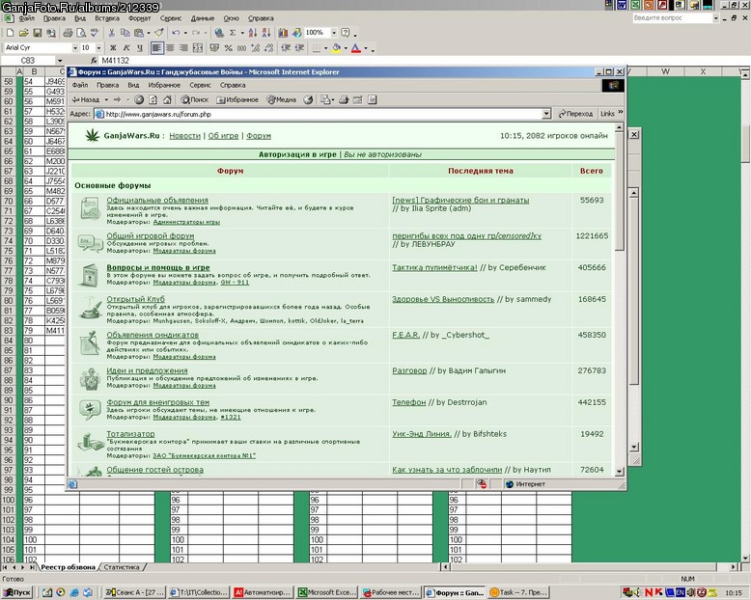Viewport: 751px width, 600px height.
Task: Switch to Автоматизир... taskbar button
Action: pos(264,592)
